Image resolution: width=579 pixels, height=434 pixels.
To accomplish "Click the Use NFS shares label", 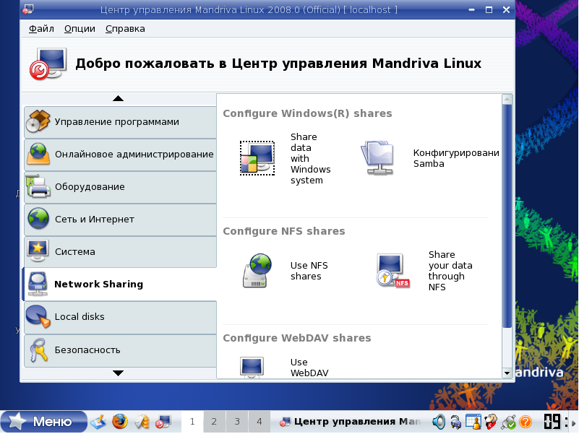I will tap(309, 271).
